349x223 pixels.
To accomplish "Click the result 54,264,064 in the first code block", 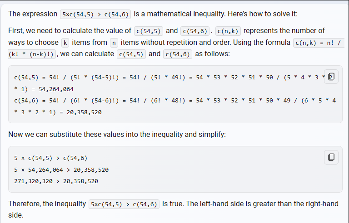I will coord(56,89).
